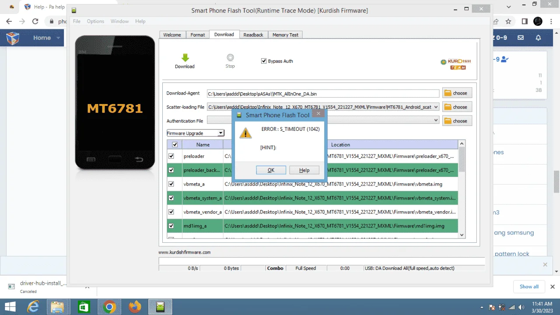Open File Explorer from taskbar

coord(58,307)
